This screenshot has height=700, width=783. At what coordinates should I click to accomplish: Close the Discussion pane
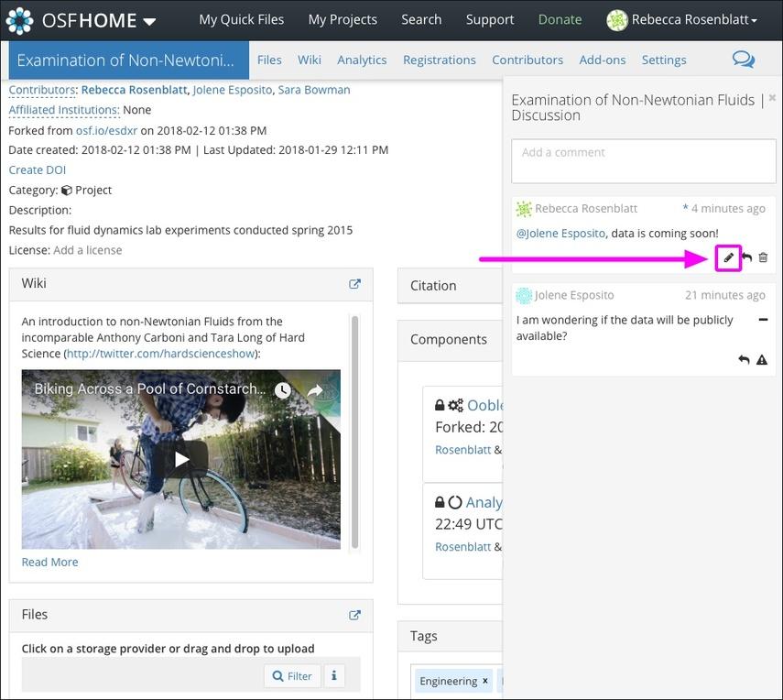(x=772, y=98)
